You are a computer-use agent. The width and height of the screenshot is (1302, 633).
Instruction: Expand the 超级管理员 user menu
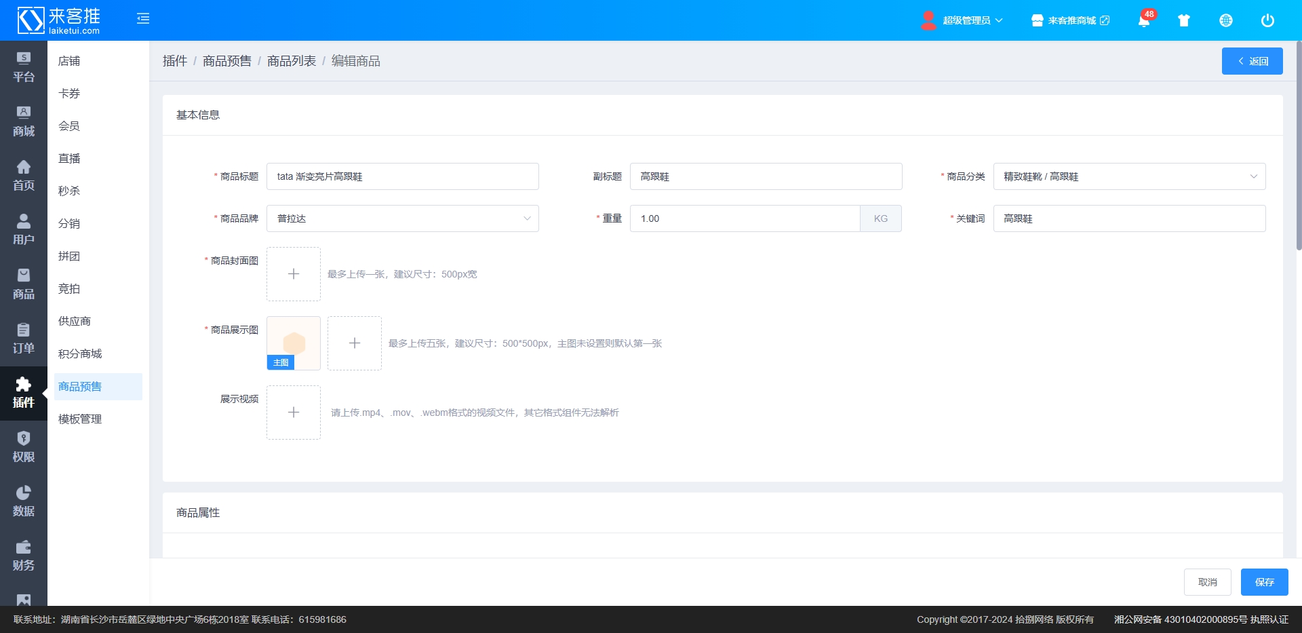click(x=963, y=20)
